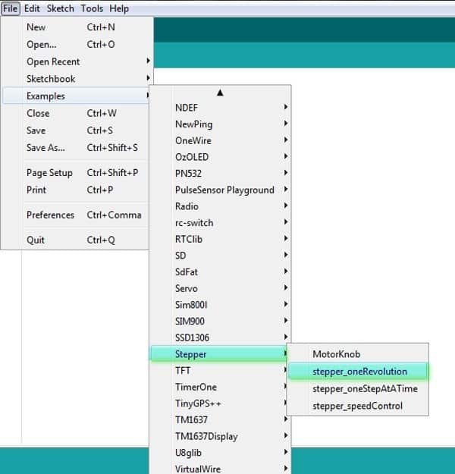This screenshot has width=455, height=474.
Task: Open the Edit menu
Action: [32, 8]
